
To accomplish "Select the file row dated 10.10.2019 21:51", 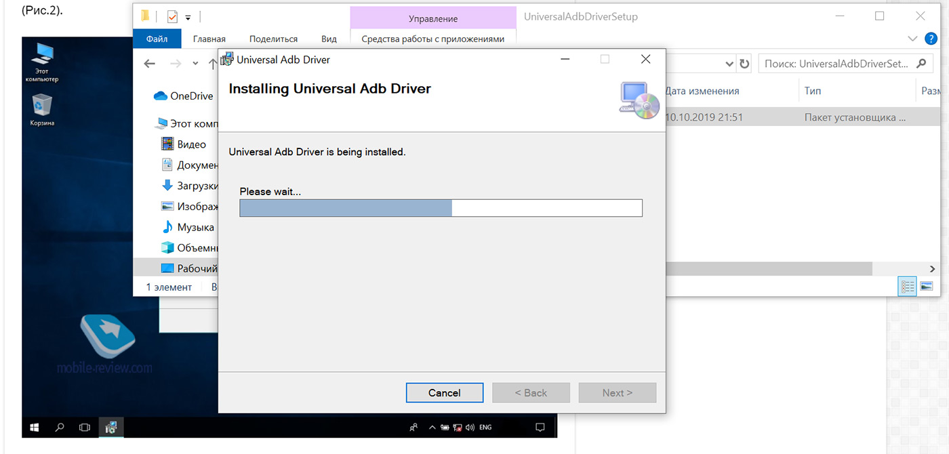I will tap(803, 117).
